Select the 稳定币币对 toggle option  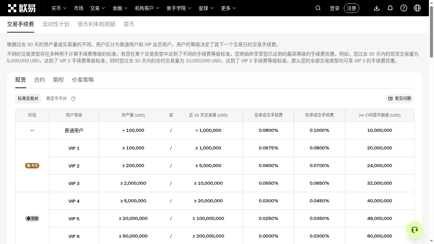coord(56,99)
